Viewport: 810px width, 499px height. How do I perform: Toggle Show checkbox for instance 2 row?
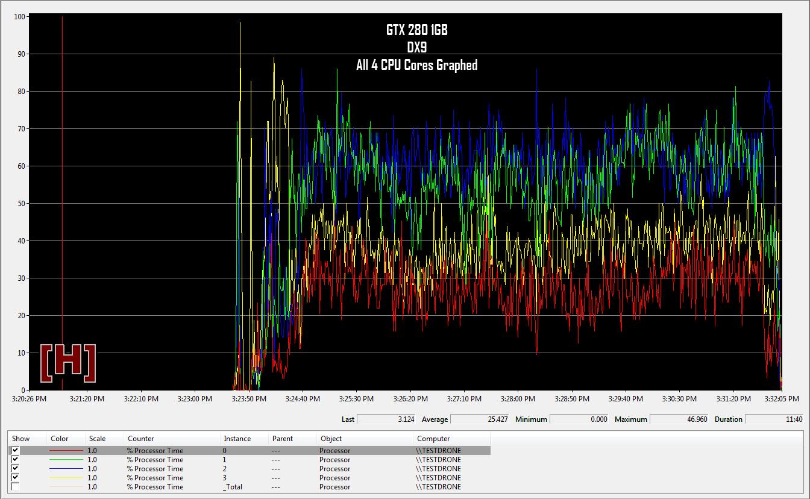[x=15, y=468]
